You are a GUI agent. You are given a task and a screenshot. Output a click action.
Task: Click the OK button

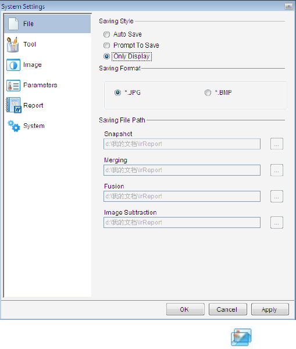point(185,309)
